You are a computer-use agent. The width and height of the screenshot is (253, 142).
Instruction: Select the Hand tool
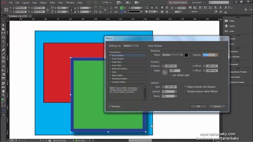click(x=3, y=91)
